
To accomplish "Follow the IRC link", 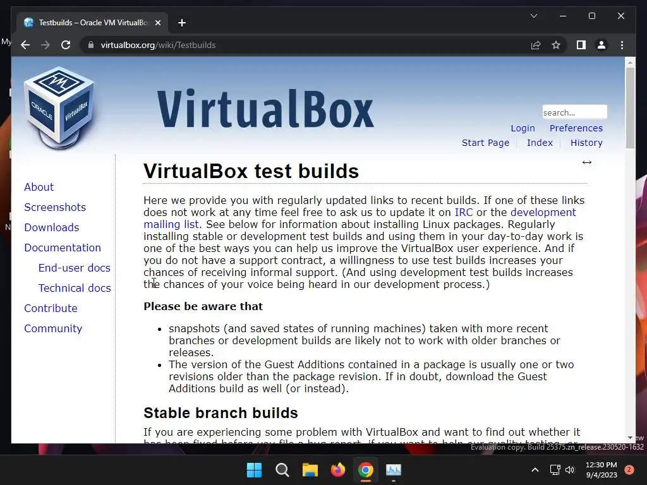I will 464,212.
